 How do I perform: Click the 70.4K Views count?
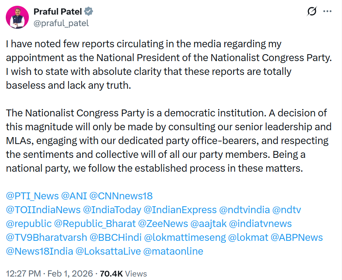coord(123,273)
